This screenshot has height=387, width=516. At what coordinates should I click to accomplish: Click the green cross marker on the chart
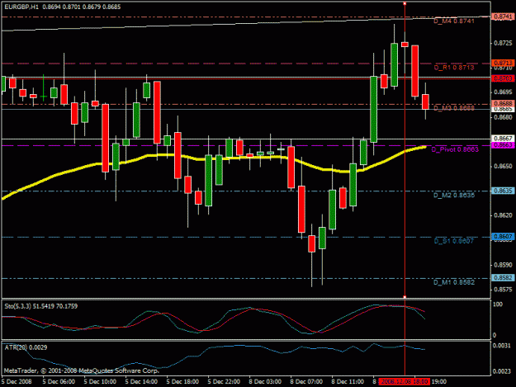[44, 97]
